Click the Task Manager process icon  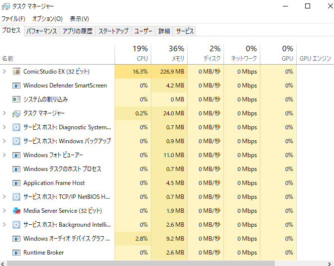coord(16,113)
